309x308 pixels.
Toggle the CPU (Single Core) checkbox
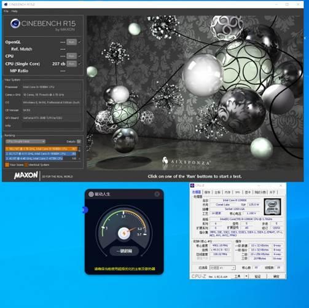(79, 64)
